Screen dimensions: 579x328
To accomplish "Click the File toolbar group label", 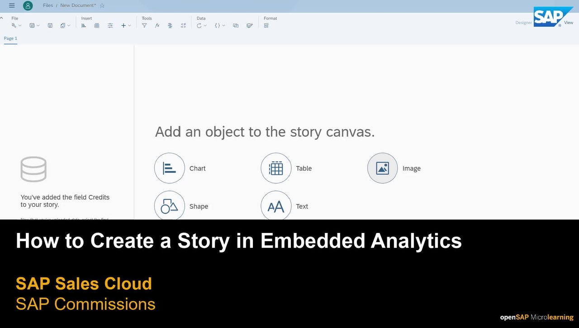I will [15, 19].
